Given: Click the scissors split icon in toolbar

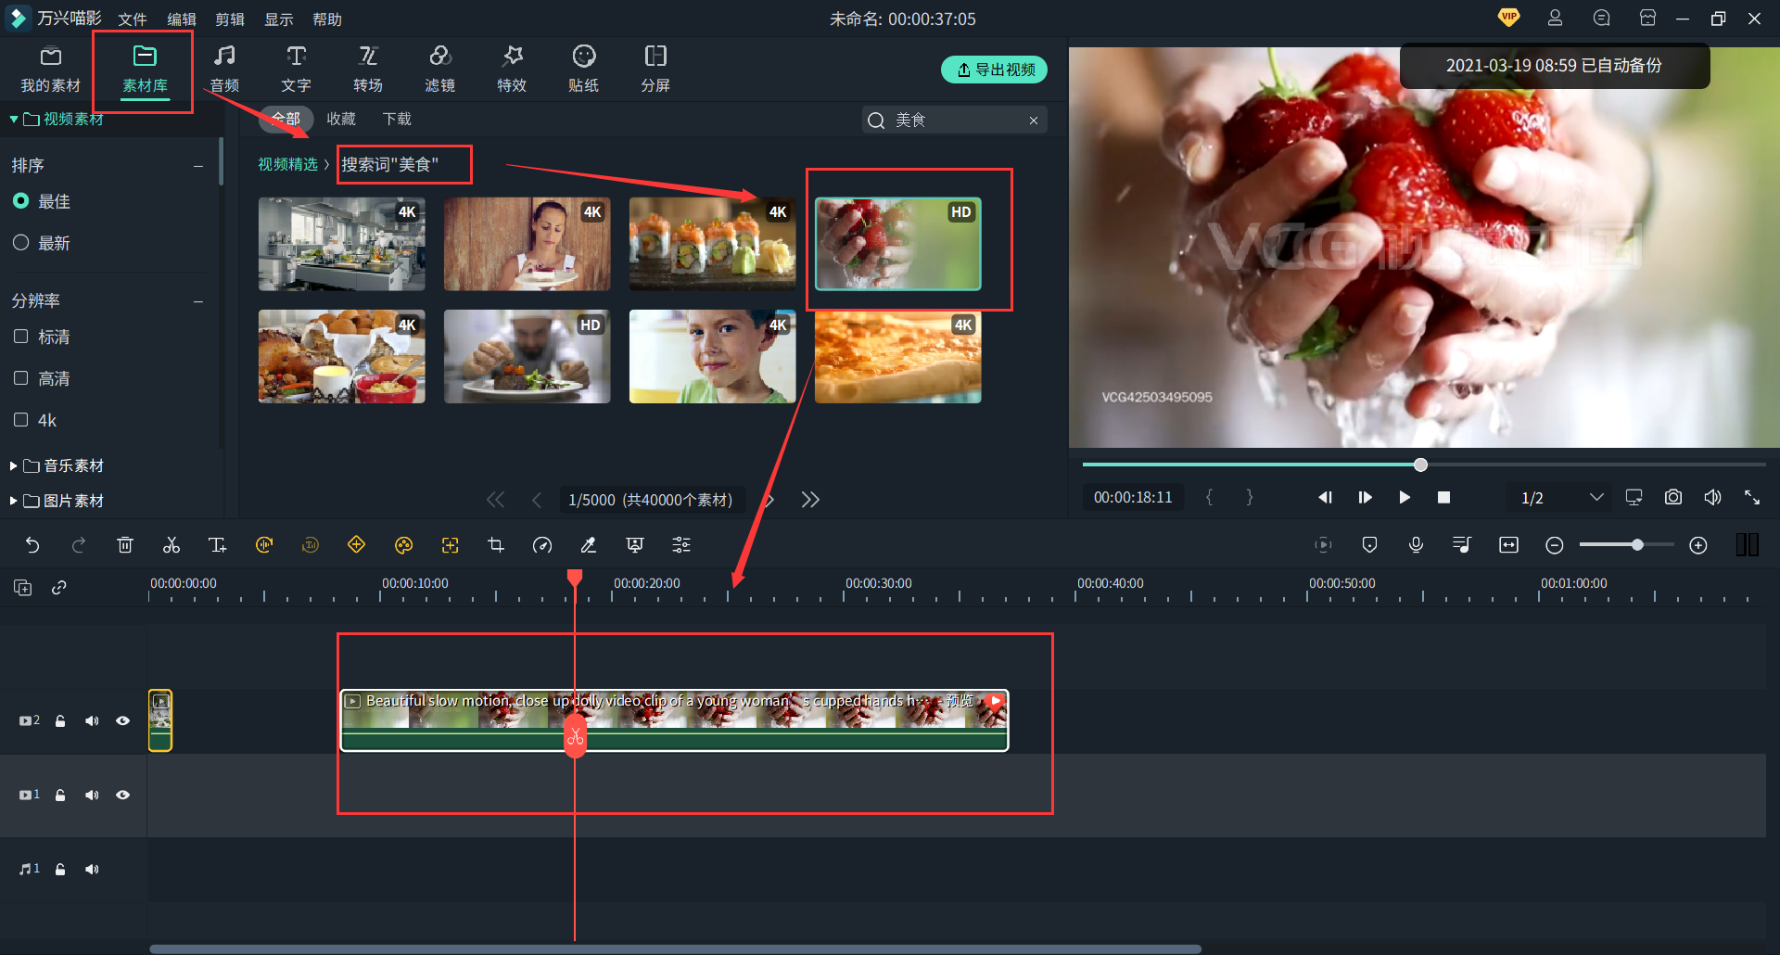Looking at the screenshot, I should (x=172, y=545).
